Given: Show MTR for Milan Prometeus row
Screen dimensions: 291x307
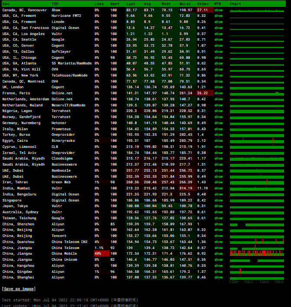Looking at the screenshot, I should pyautogui.click(x=218, y=129).
